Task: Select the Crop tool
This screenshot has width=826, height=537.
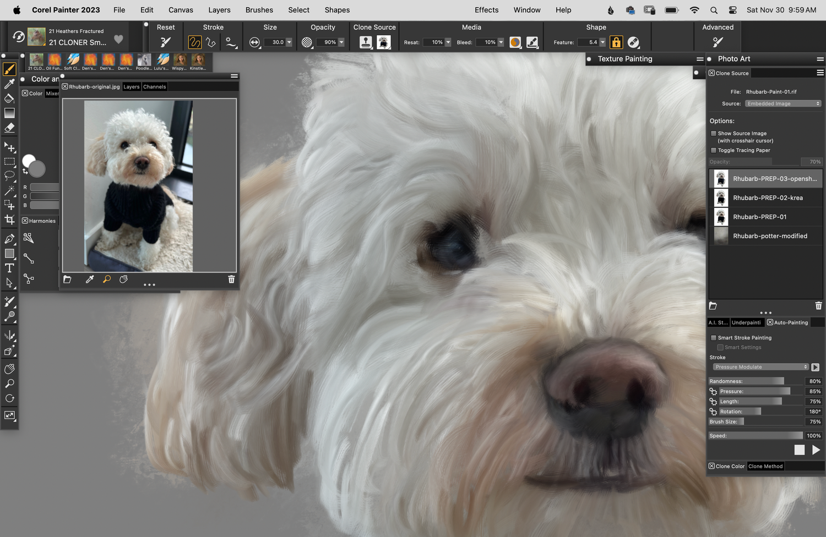Action: [9, 220]
